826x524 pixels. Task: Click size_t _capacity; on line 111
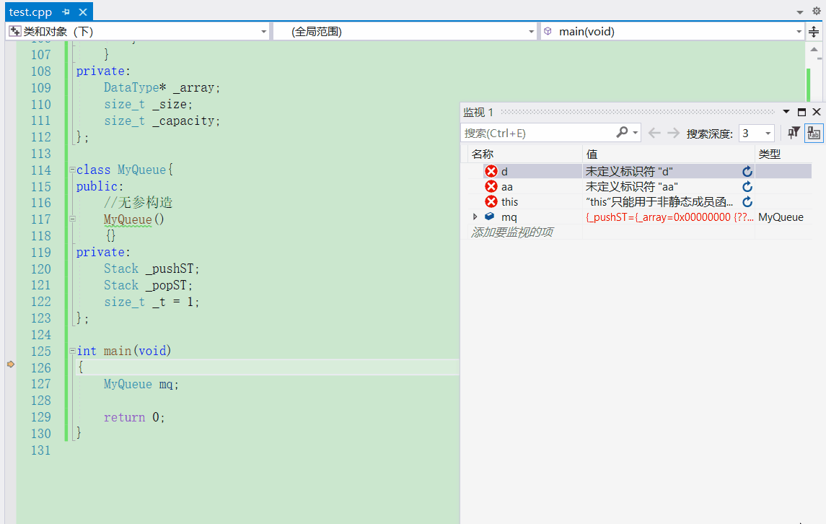[162, 121]
